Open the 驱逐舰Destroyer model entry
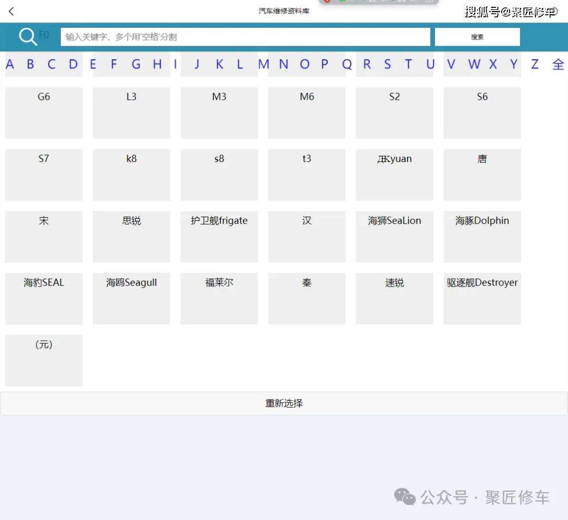Viewport: 568px width, 520px height. point(482,298)
